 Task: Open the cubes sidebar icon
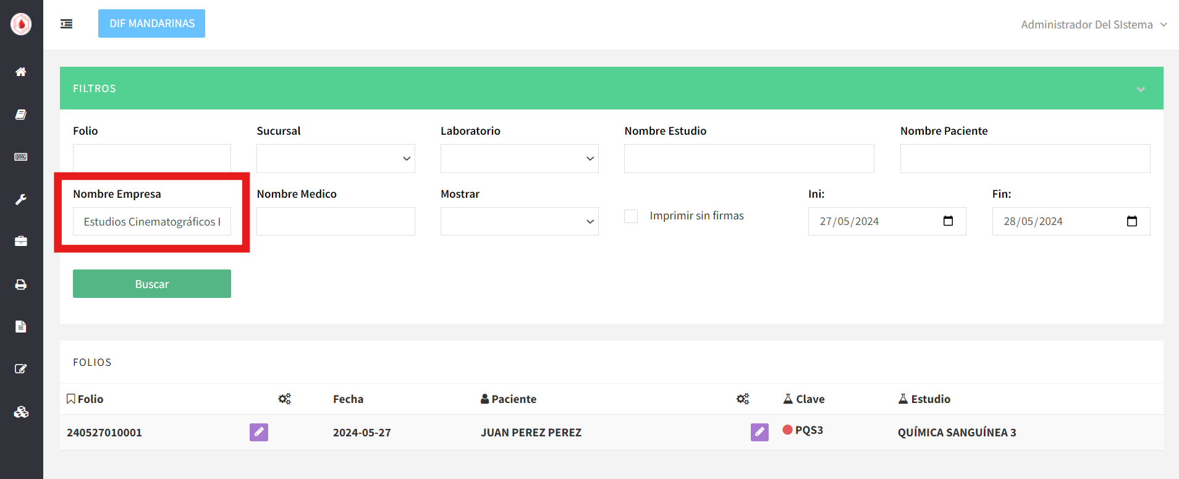[21, 412]
